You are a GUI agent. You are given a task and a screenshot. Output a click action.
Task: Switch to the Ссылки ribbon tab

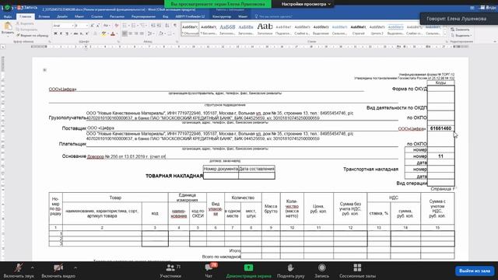(x=96, y=16)
